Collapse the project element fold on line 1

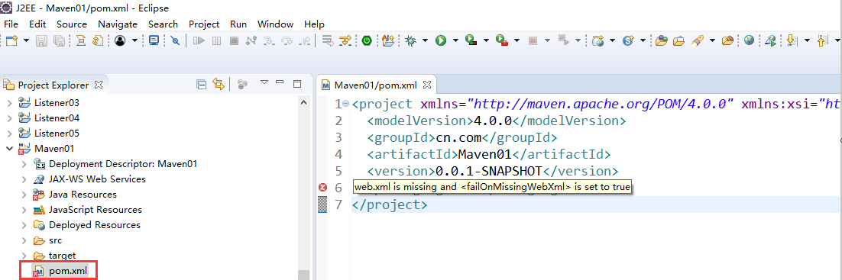(346, 103)
